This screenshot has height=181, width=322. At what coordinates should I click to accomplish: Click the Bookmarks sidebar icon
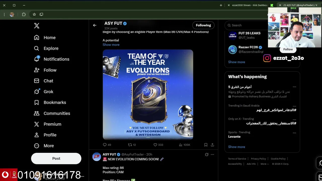[36, 103]
